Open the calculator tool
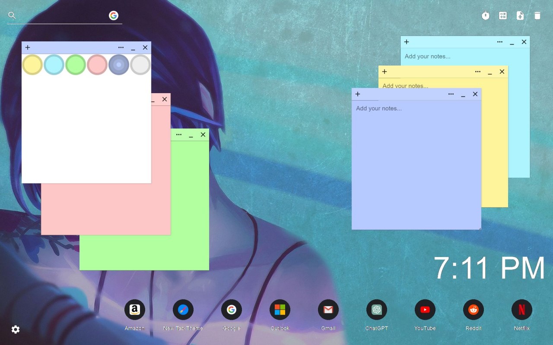 click(x=503, y=16)
